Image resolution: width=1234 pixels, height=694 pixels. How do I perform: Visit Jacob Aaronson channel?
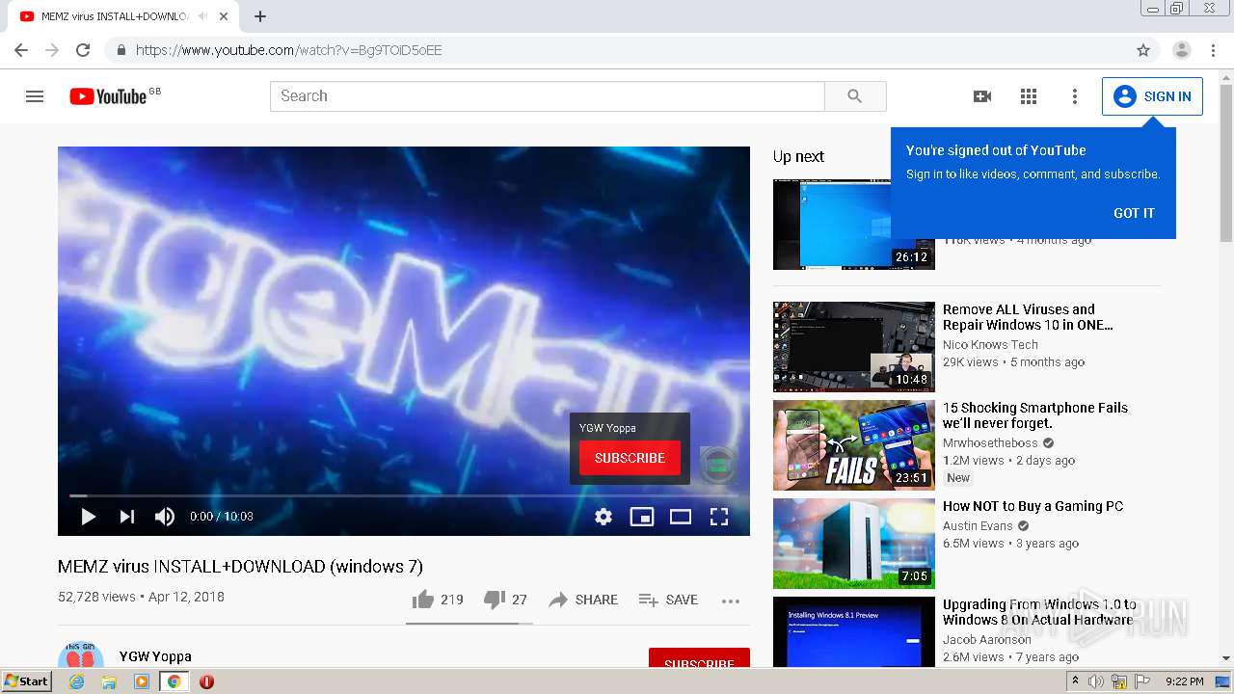point(987,640)
